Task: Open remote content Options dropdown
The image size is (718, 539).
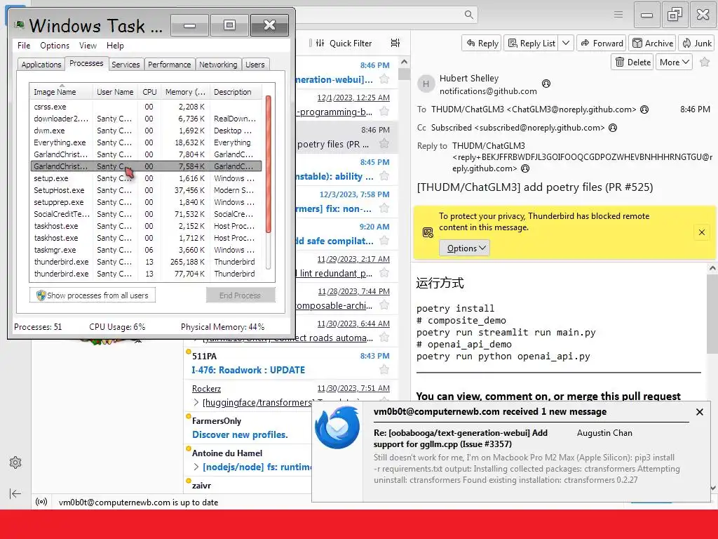Action: (x=464, y=248)
